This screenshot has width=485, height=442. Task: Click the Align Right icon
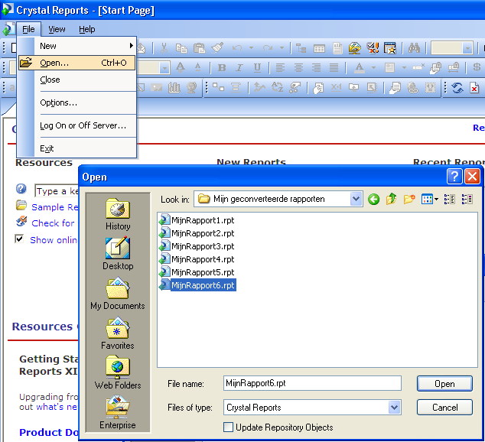316,68
